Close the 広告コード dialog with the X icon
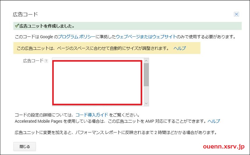The width and height of the screenshot is (250, 155). click(236, 14)
